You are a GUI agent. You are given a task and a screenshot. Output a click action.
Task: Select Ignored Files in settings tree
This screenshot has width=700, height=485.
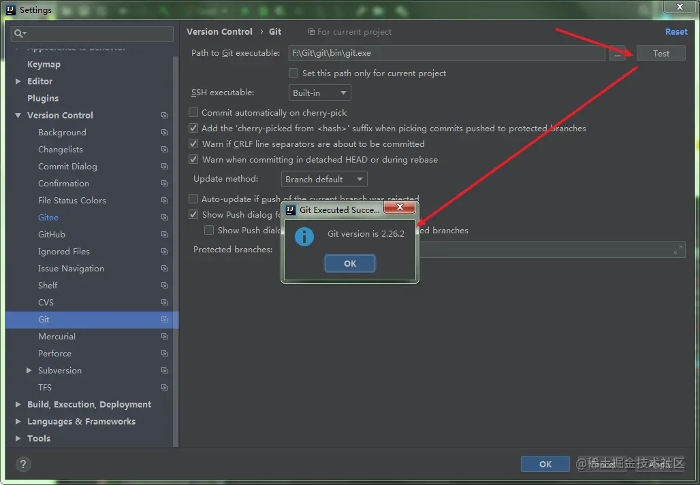coord(64,252)
